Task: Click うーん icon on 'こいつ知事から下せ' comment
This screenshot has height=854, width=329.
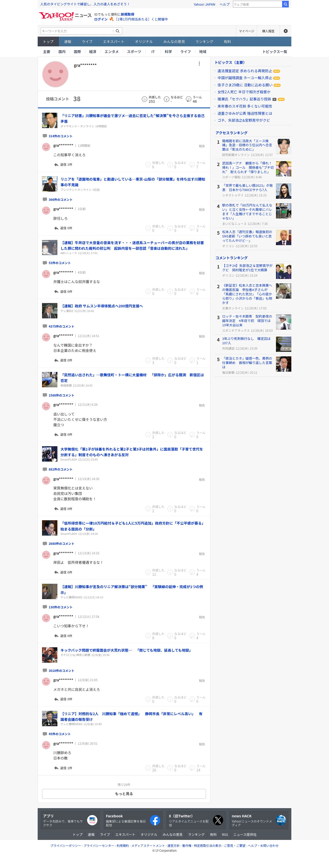Action: [192, 636]
